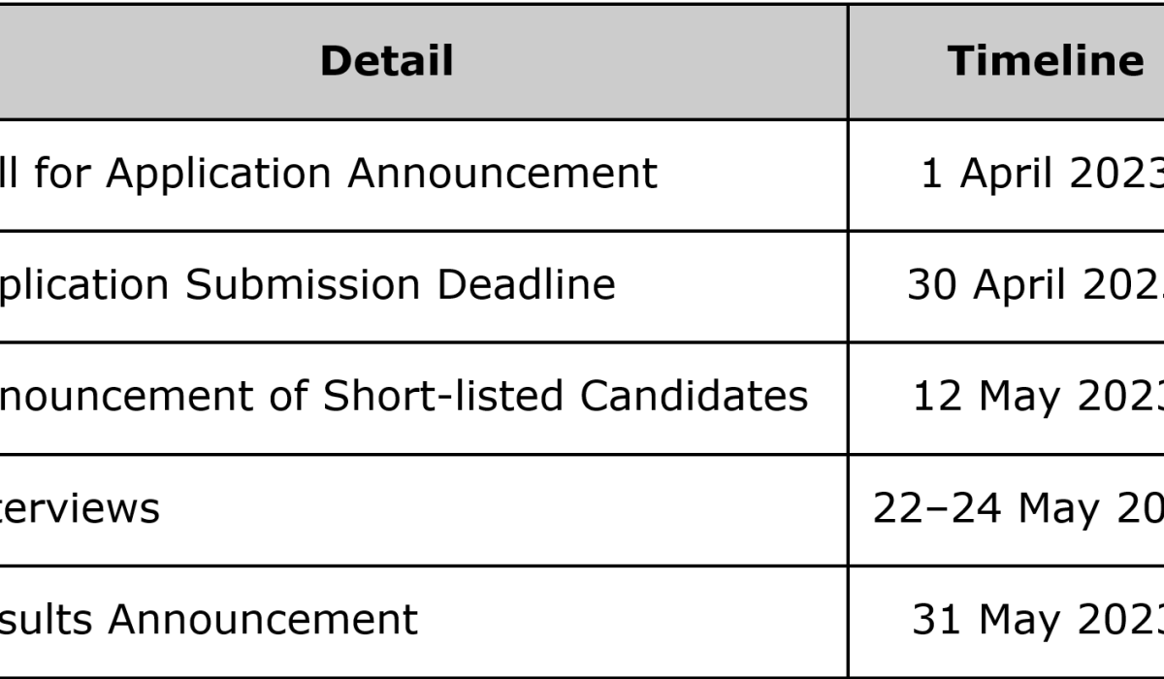Select the Application Submission Deadline cell

424,286
